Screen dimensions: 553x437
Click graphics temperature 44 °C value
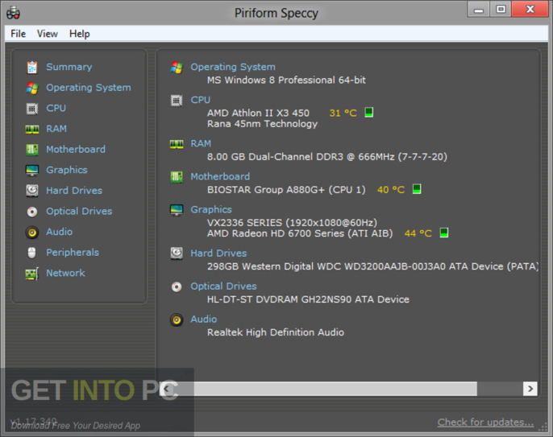click(x=418, y=233)
